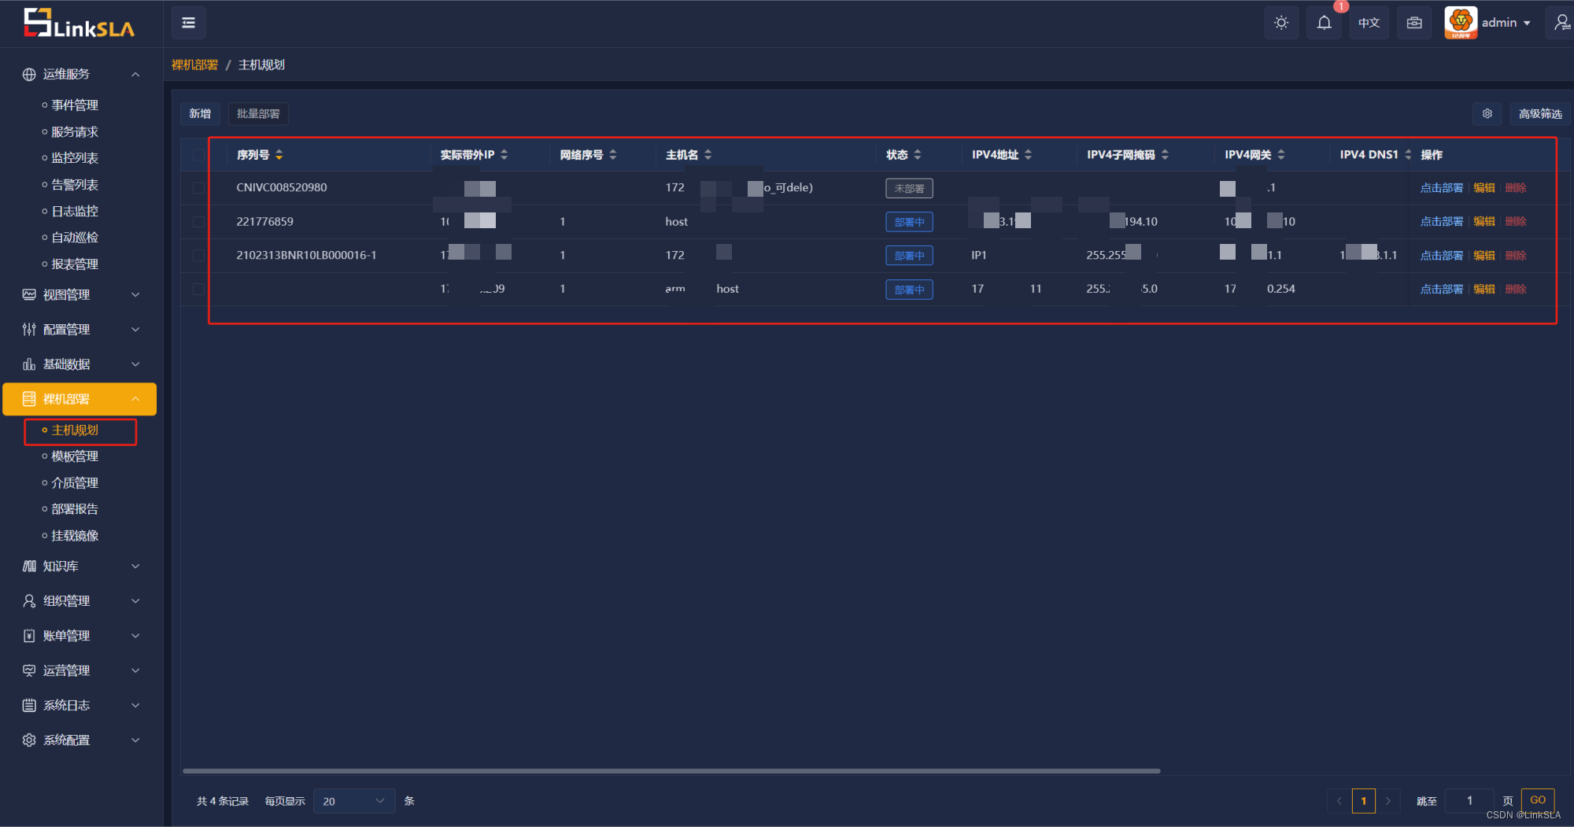
Task: Open notifications bell
Action: 1325,23
